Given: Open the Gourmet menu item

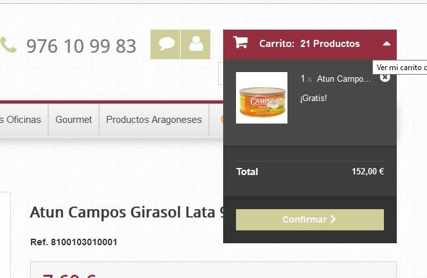Looking at the screenshot, I should [x=73, y=120].
